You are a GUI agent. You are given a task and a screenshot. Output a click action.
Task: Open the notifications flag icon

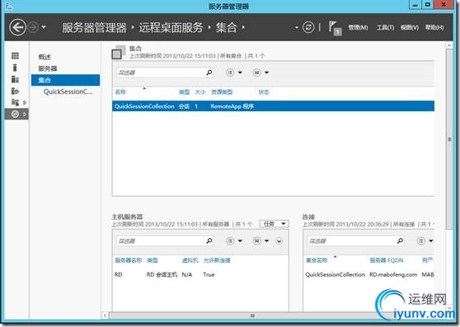tap(335, 28)
